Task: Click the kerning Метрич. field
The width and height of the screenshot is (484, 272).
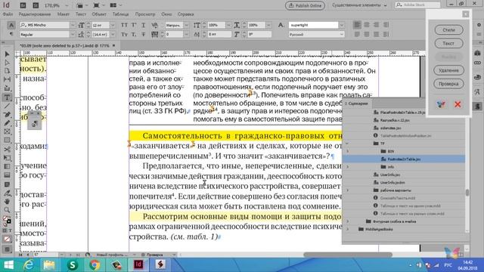Action: (175, 25)
